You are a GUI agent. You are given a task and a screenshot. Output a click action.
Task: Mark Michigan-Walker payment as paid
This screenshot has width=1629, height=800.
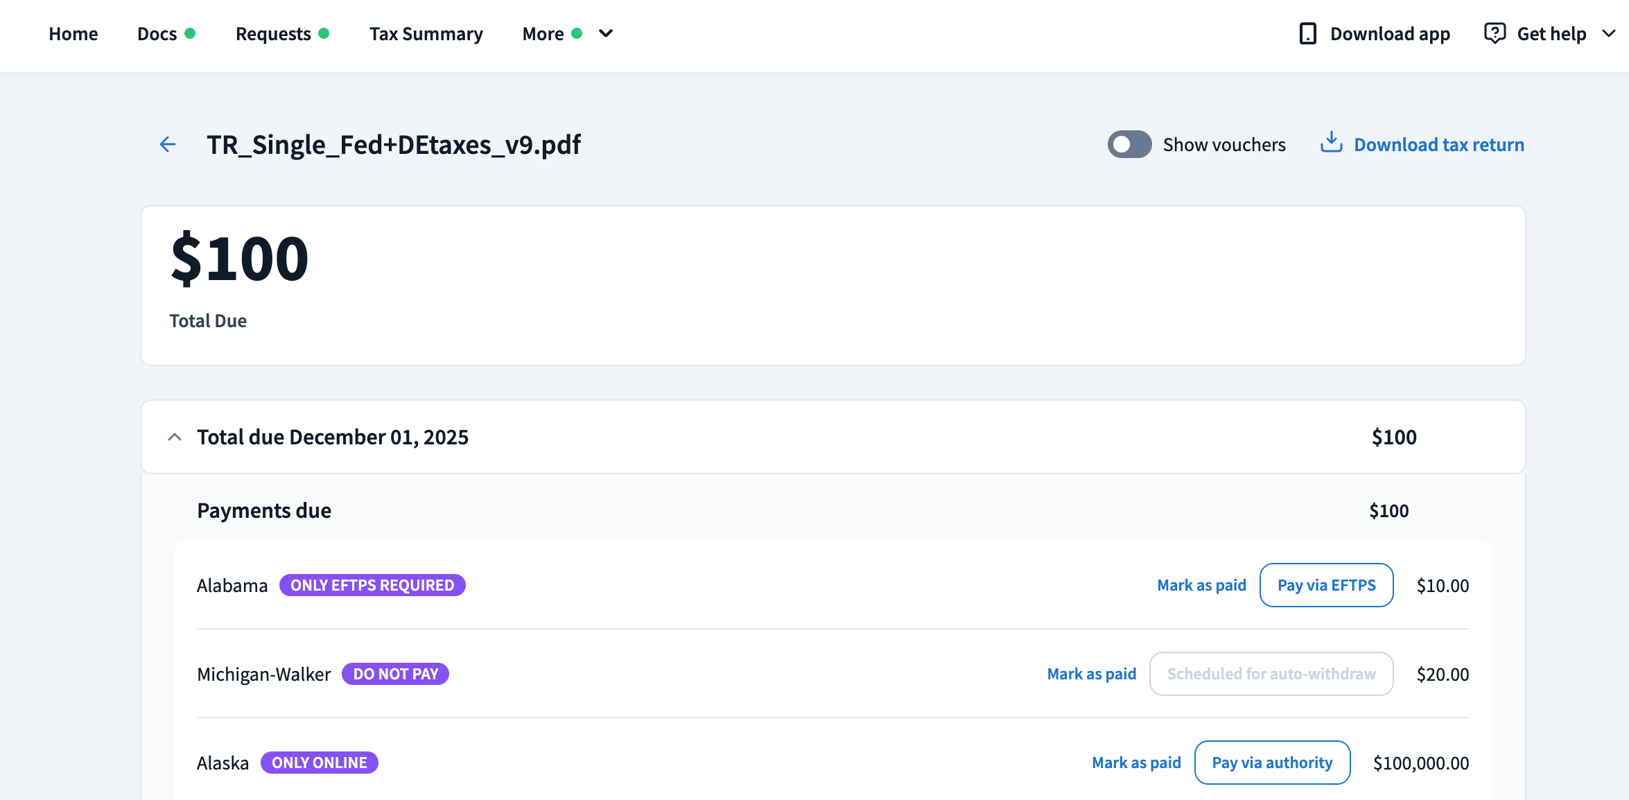(x=1091, y=674)
